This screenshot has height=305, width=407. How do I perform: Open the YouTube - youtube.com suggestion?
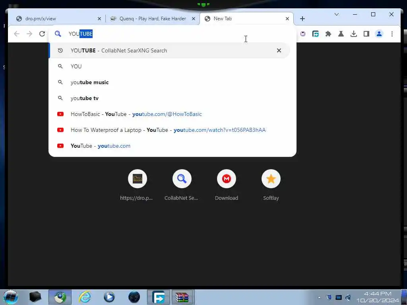(169, 146)
